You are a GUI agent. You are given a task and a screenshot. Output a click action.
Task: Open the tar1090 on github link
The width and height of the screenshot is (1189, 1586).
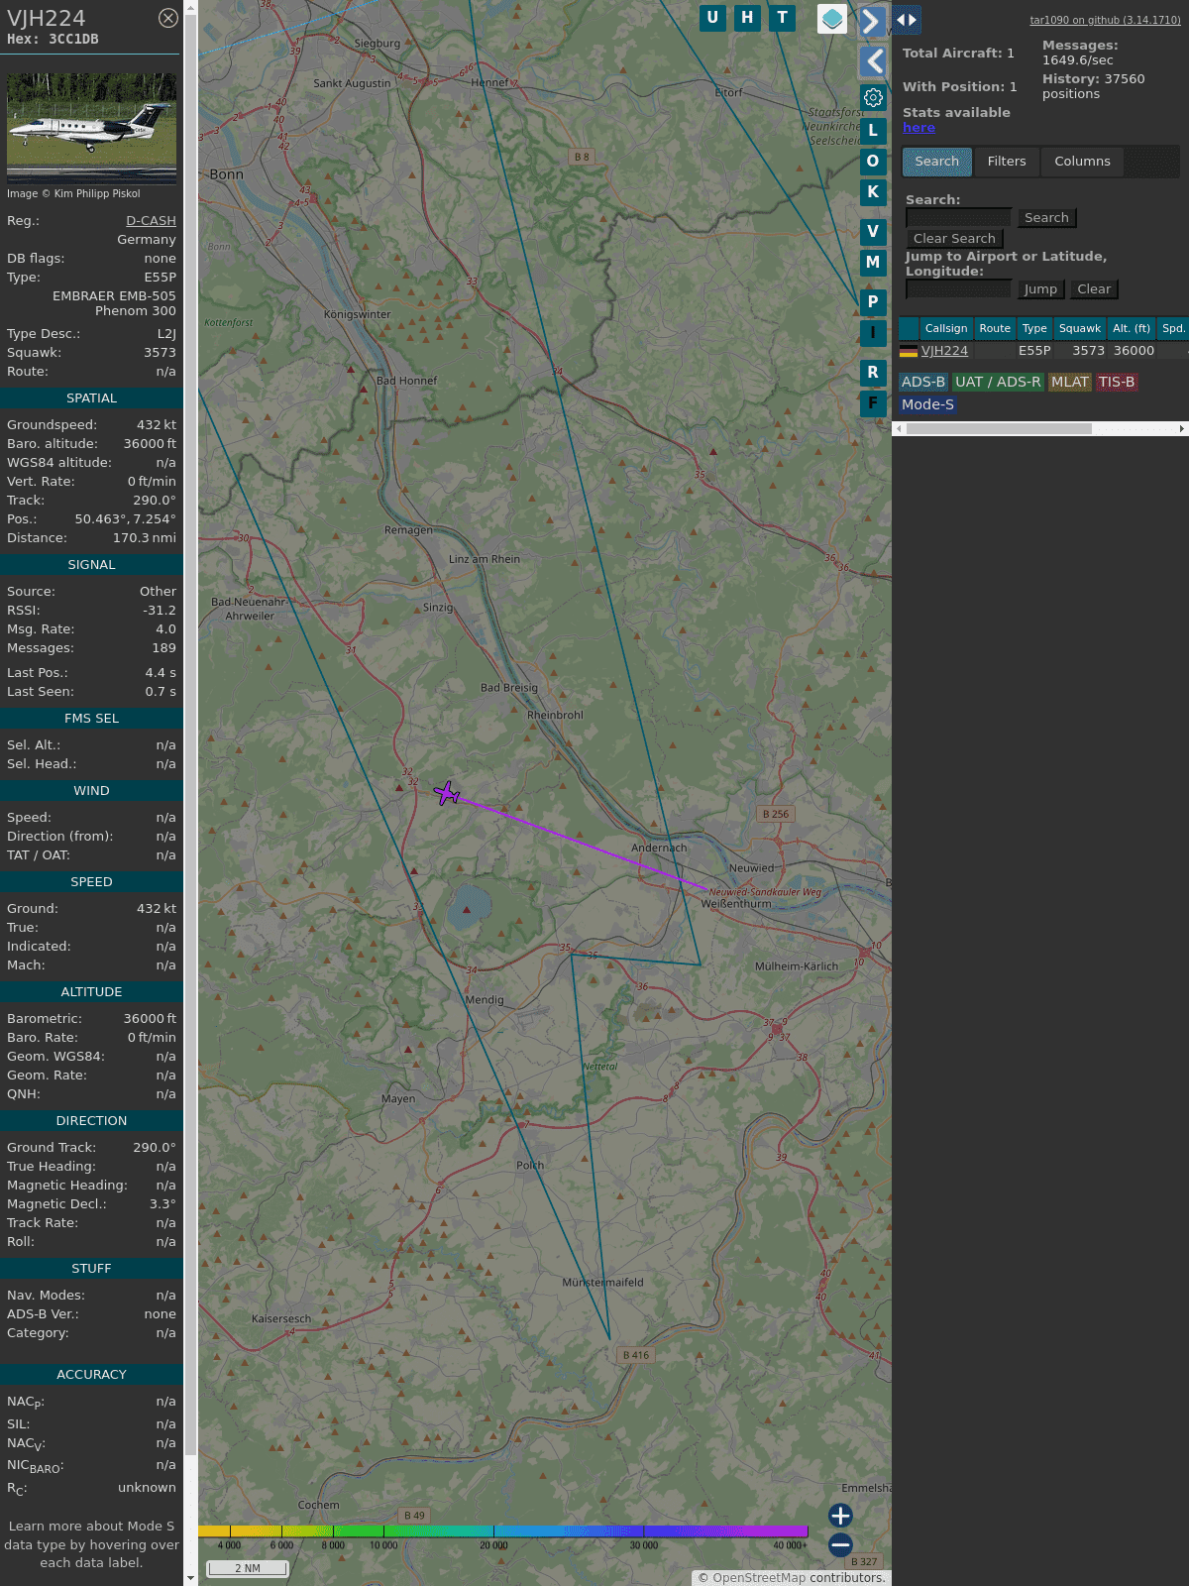click(1105, 20)
